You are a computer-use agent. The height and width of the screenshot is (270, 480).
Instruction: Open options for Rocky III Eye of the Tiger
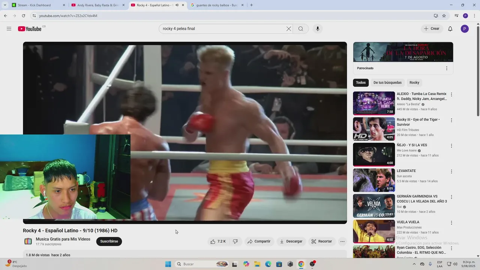pyautogui.click(x=451, y=120)
